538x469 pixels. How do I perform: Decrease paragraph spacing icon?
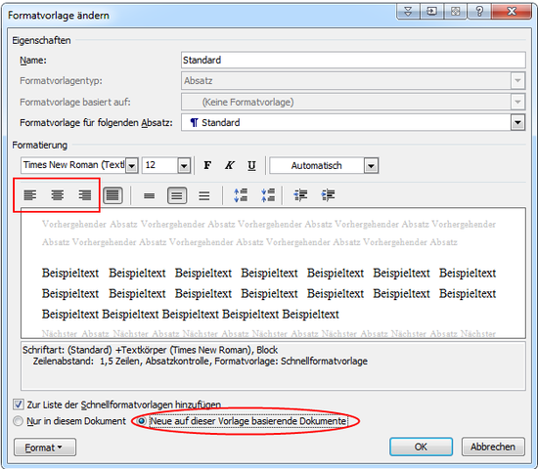[268, 195]
